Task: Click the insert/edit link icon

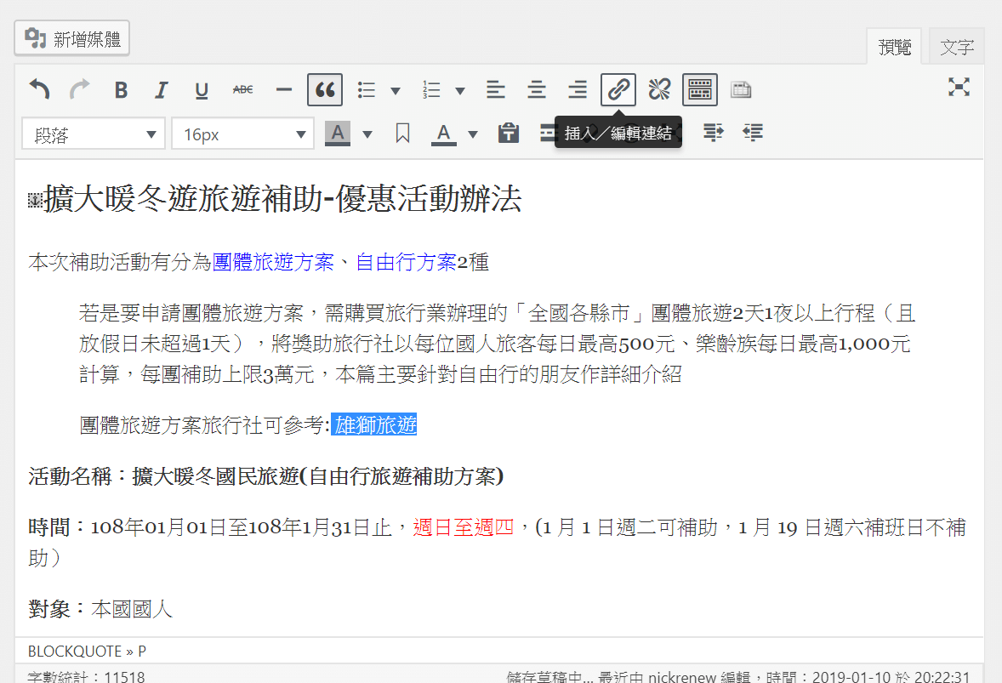Action: point(618,89)
